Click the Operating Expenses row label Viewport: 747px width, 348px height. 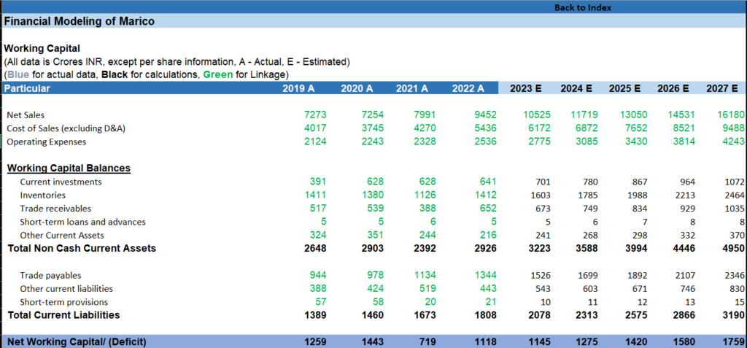(46, 142)
